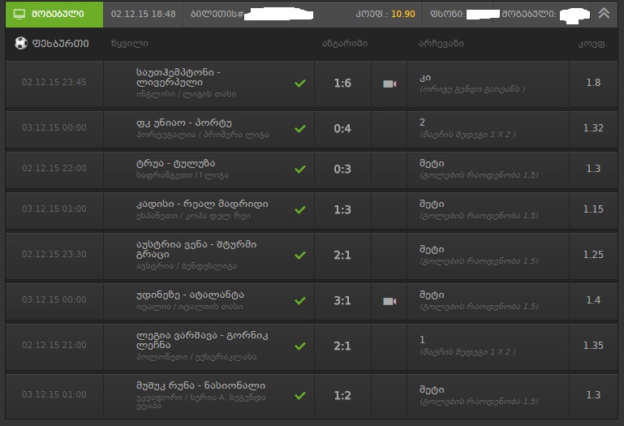Image resolution: width=624 pixels, height=426 pixels.
Task: Select the green მოგებული status tab
Action: (54, 15)
